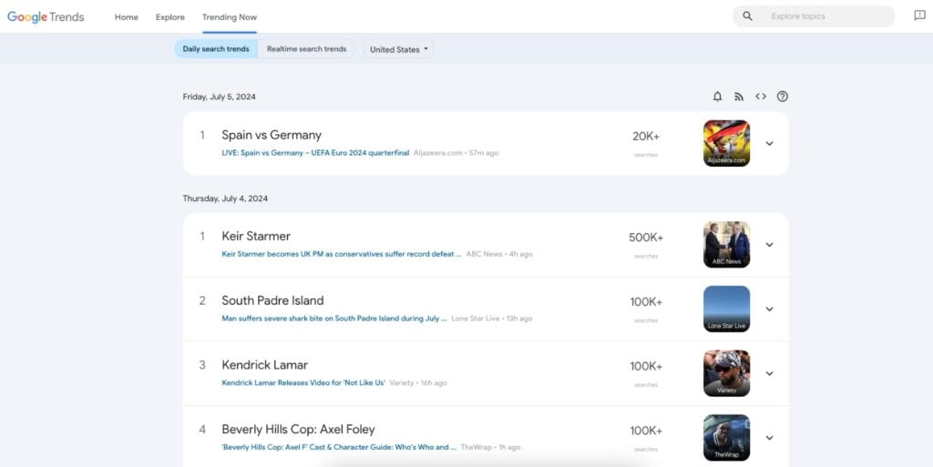Select the Trending Now tab
The width and height of the screenshot is (933, 467).
(x=230, y=17)
